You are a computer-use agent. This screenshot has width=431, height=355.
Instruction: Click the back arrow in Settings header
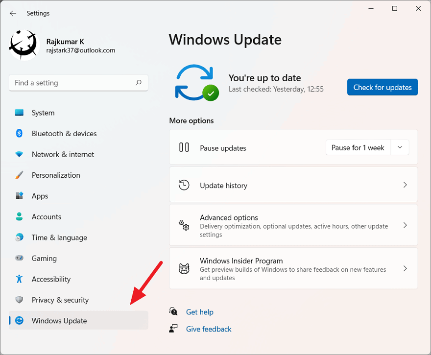13,13
